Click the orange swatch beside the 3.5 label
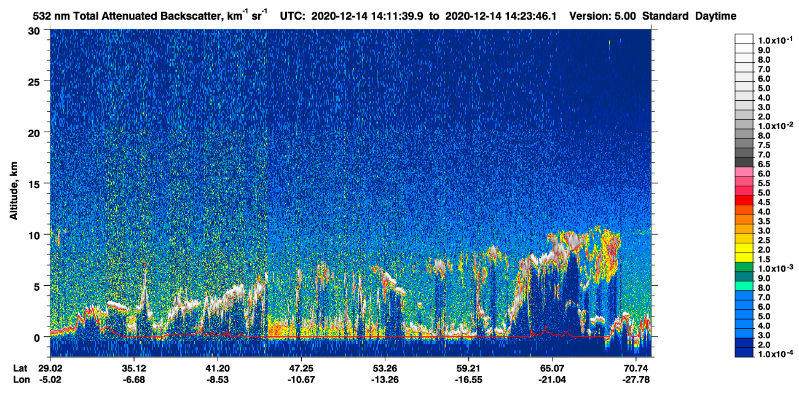The width and height of the screenshot is (799, 410). click(x=744, y=220)
